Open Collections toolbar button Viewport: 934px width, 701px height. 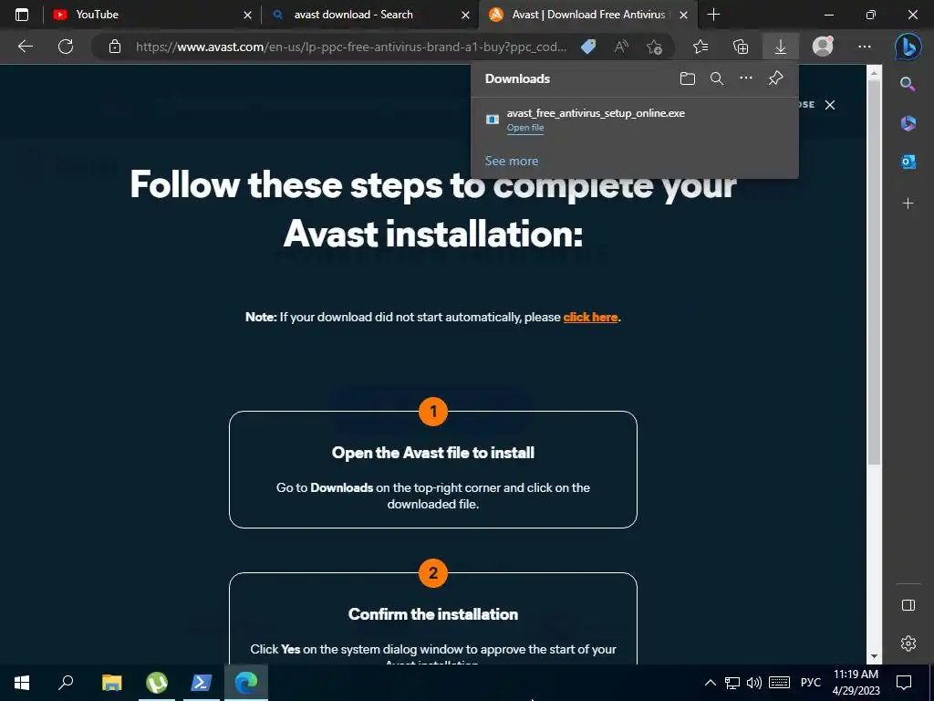point(741,47)
